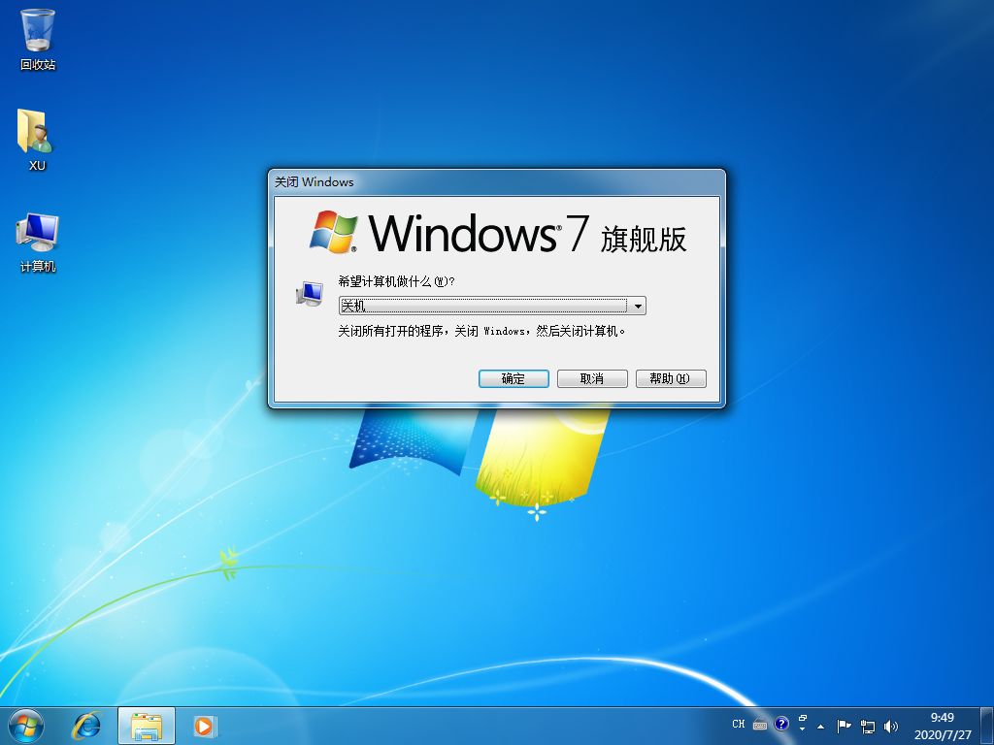
Task: Open the Windows Start menu orb
Action: (26, 726)
